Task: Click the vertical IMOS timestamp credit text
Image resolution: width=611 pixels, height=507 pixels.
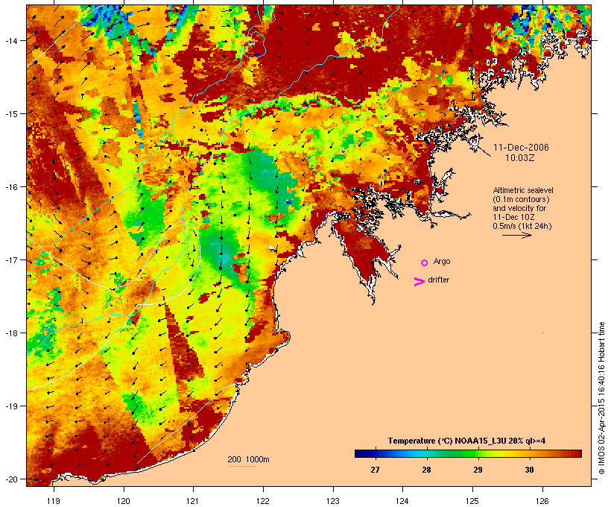Action: coord(601,398)
